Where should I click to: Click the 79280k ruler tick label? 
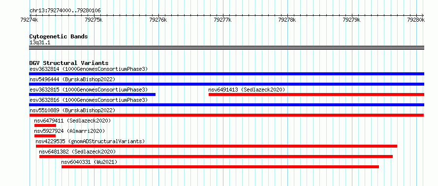pos(416,20)
